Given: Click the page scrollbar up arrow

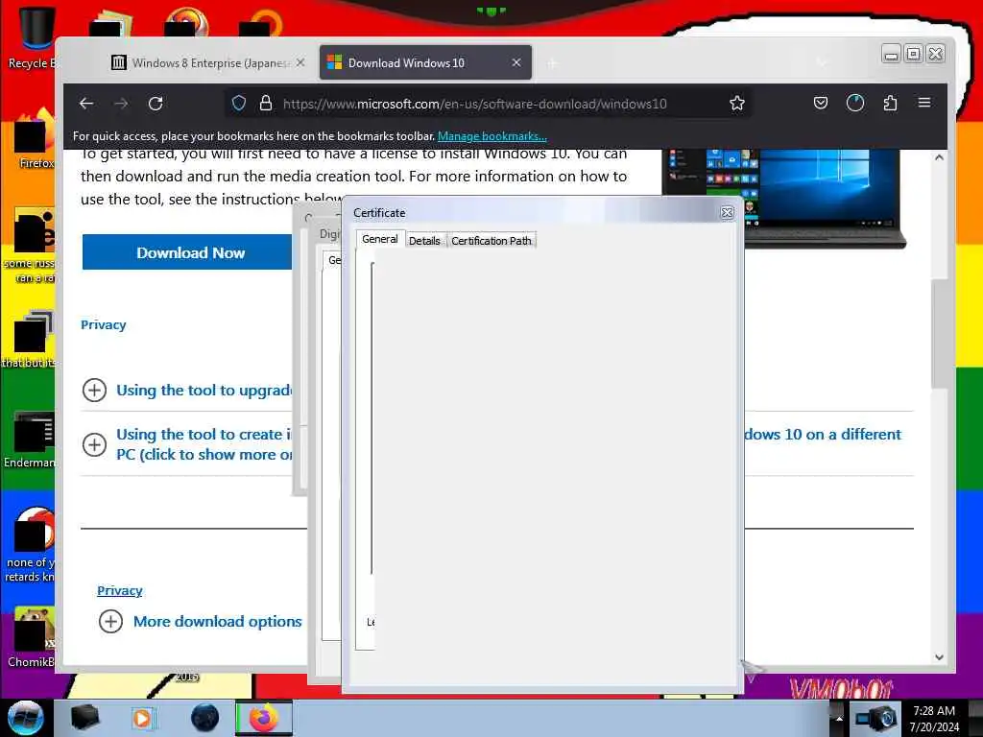Looking at the screenshot, I should (x=939, y=157).
